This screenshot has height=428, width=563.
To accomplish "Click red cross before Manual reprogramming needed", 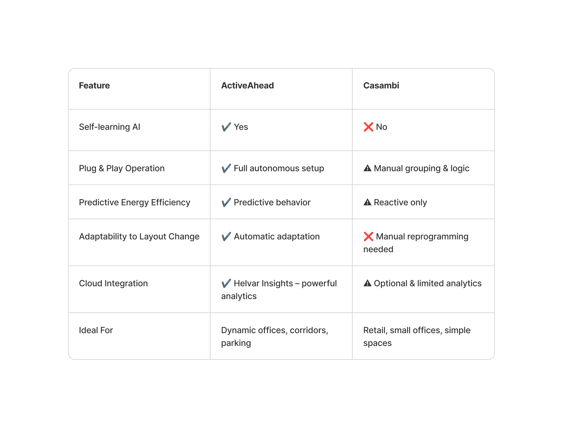I will 368,237.
